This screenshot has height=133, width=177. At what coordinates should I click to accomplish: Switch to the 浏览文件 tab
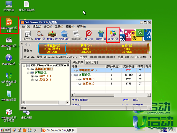[91, 63]
